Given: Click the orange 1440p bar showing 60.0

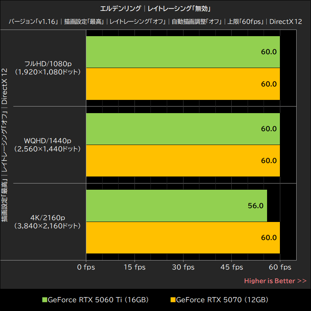Looking at the screenshot, I should (x=183, y=161).
